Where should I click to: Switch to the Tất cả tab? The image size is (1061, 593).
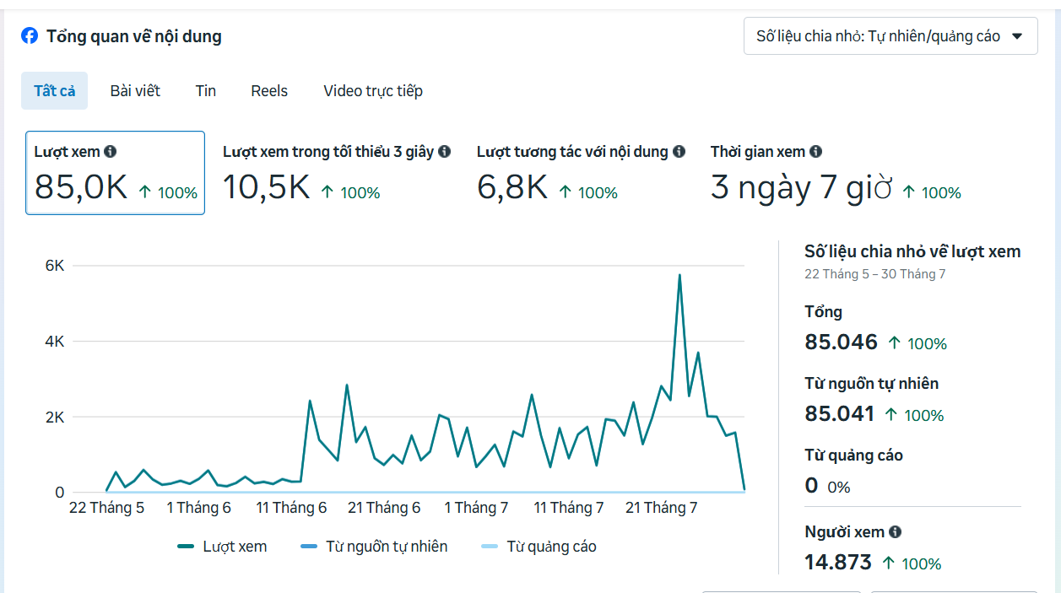pyautogui.click(x=55, y=91)
